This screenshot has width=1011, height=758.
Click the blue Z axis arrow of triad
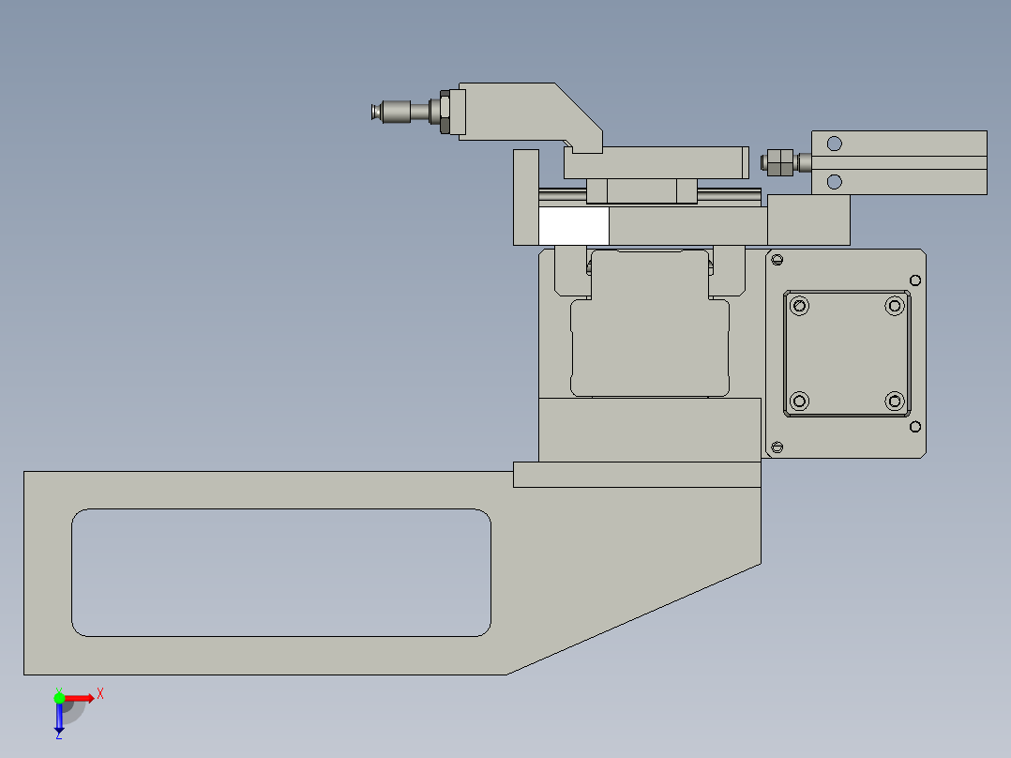click(x=59, y=718)
